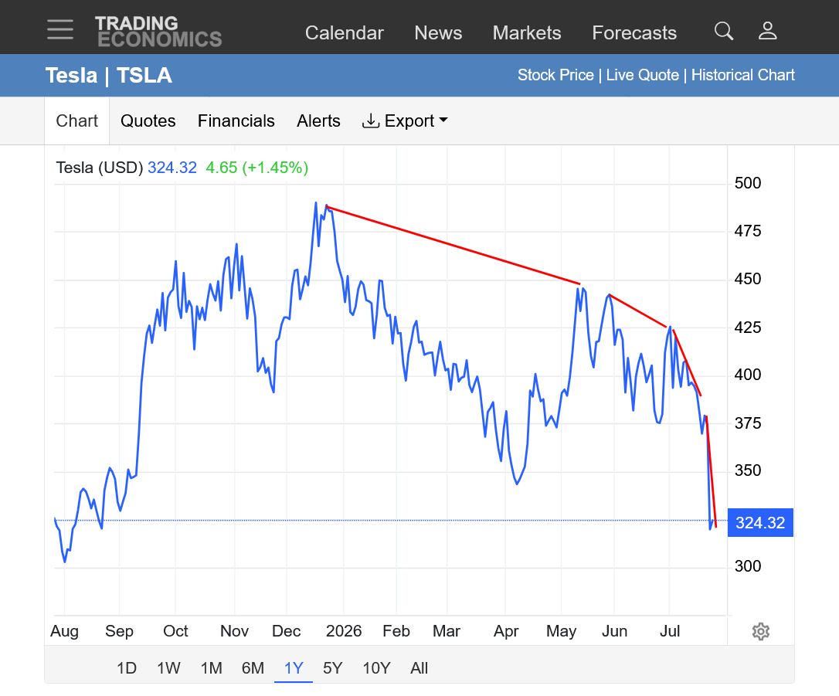The width and height of the screenshot is (839, 696).
Task: Click the Tesla (USD) chart legend label
Action: pos(100,168)
